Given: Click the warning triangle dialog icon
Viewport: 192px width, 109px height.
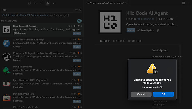Looking at the screenshot, I should pos(152,69).
